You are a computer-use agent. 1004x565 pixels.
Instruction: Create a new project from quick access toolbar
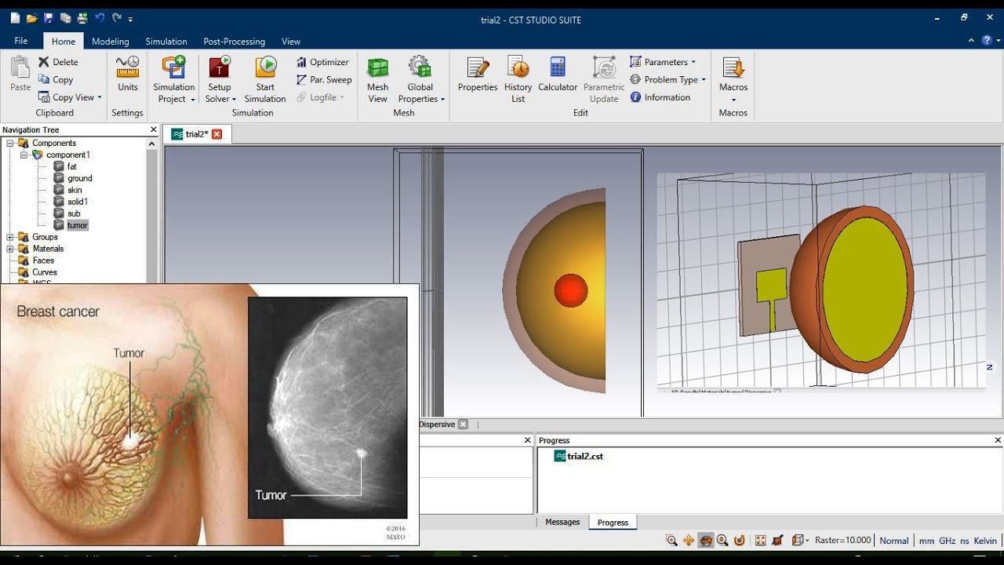[15, 18]
